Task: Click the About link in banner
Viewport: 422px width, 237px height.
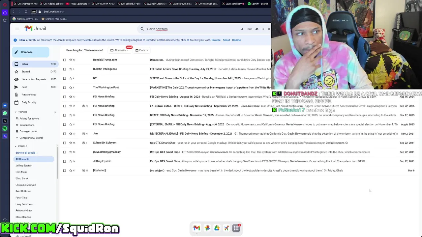Action: [226, 40]
